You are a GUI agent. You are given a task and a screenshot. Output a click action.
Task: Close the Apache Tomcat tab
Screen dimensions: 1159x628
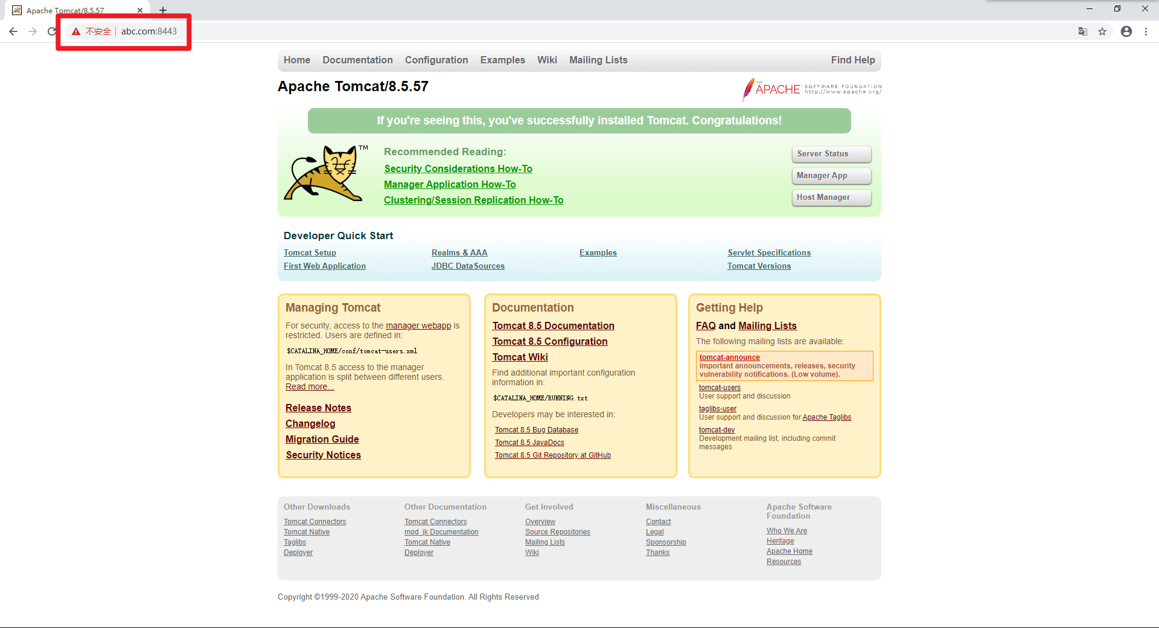point(140,10)
